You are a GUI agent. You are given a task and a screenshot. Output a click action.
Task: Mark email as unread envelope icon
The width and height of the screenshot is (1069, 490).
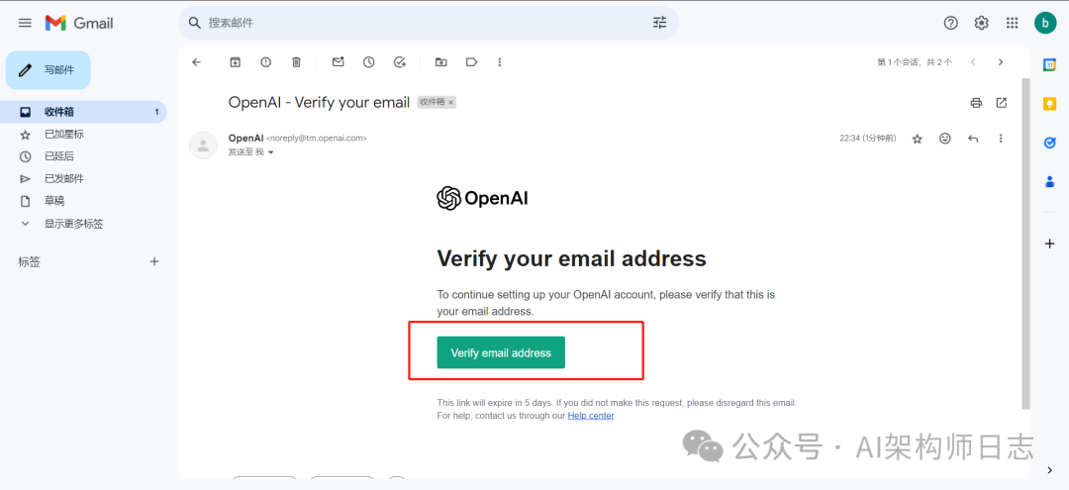339,62
